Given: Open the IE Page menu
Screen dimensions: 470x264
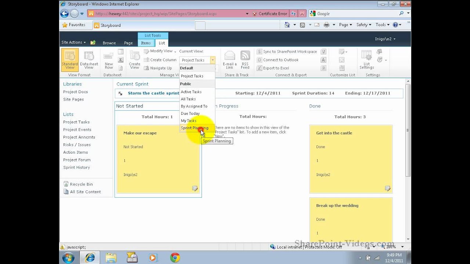Looking at the screenshot, I should (x=346, y=25).
